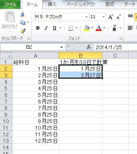
Task: Click the formula bar showing 2014/1/25
Action: 115,47
